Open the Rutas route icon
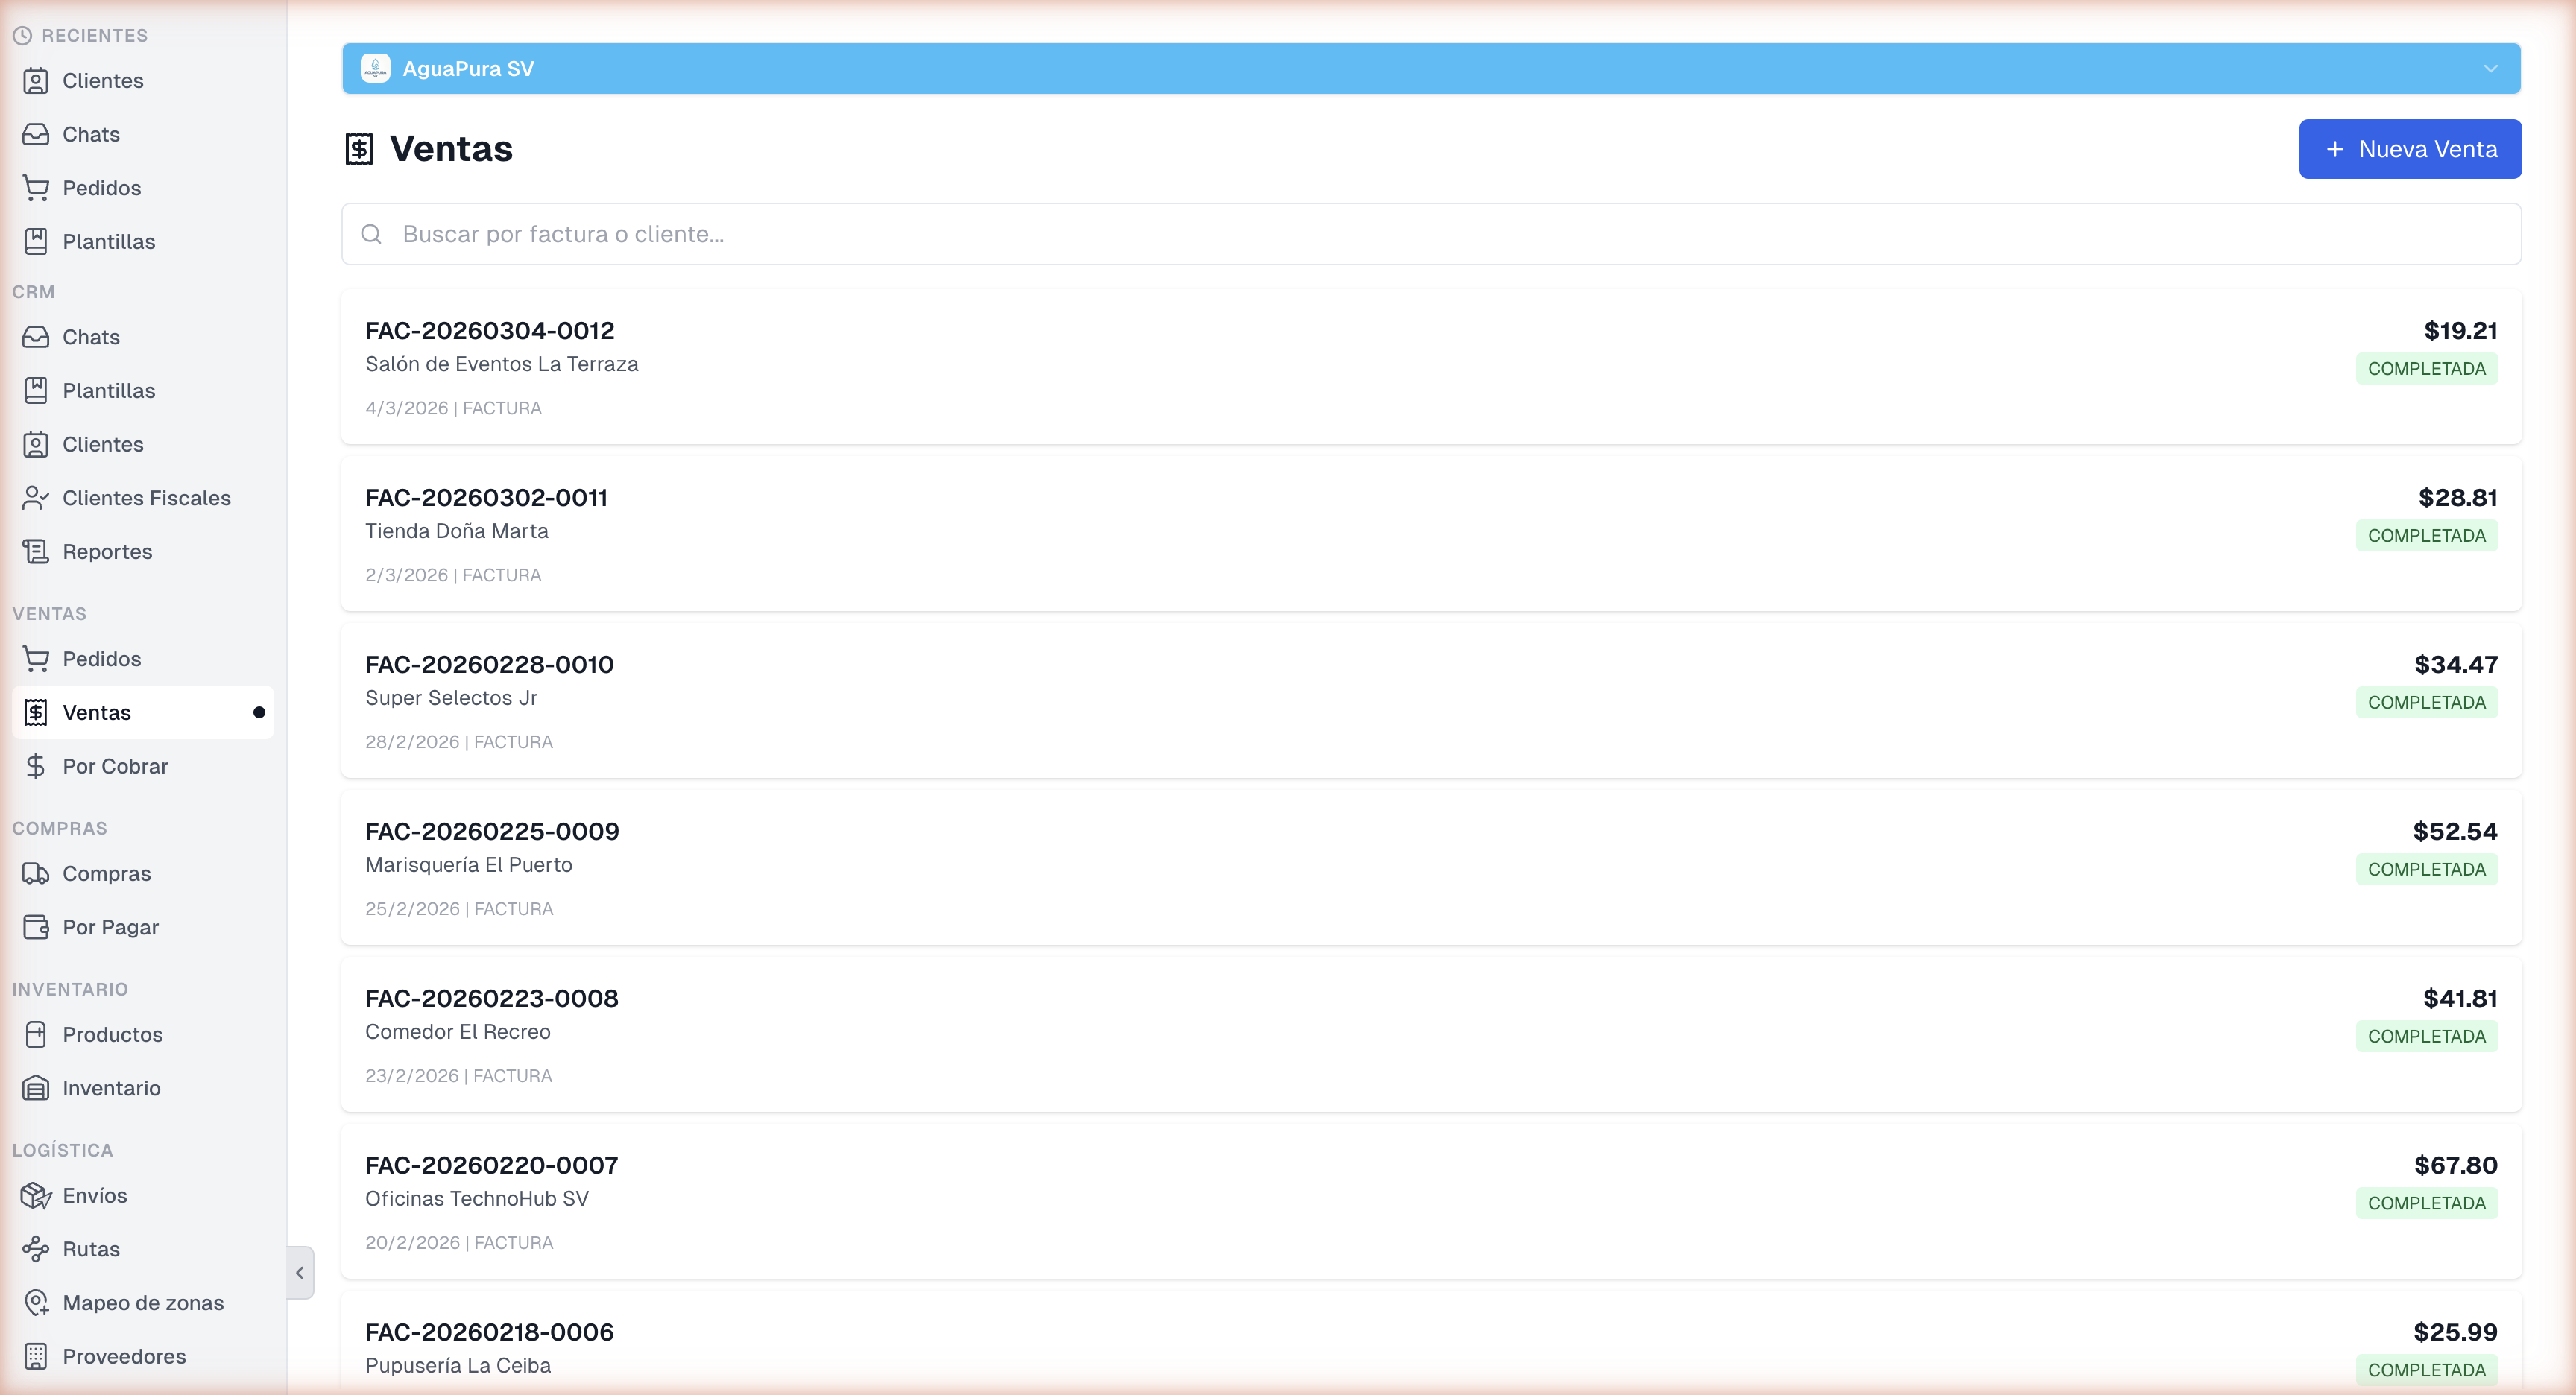This screenshot has height=1395, width=2576. coord(36,1249)
